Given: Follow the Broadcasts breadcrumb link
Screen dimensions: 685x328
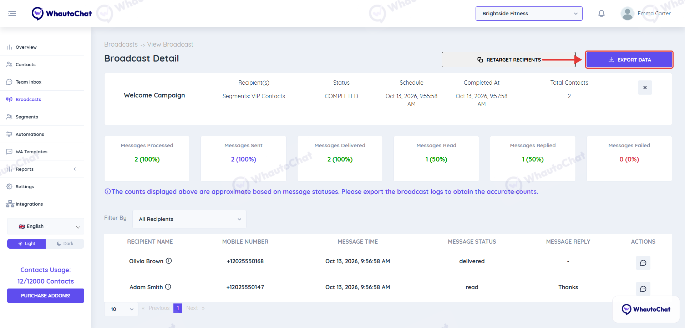Looking at the screenshot, I should click(x=121, y=44).
